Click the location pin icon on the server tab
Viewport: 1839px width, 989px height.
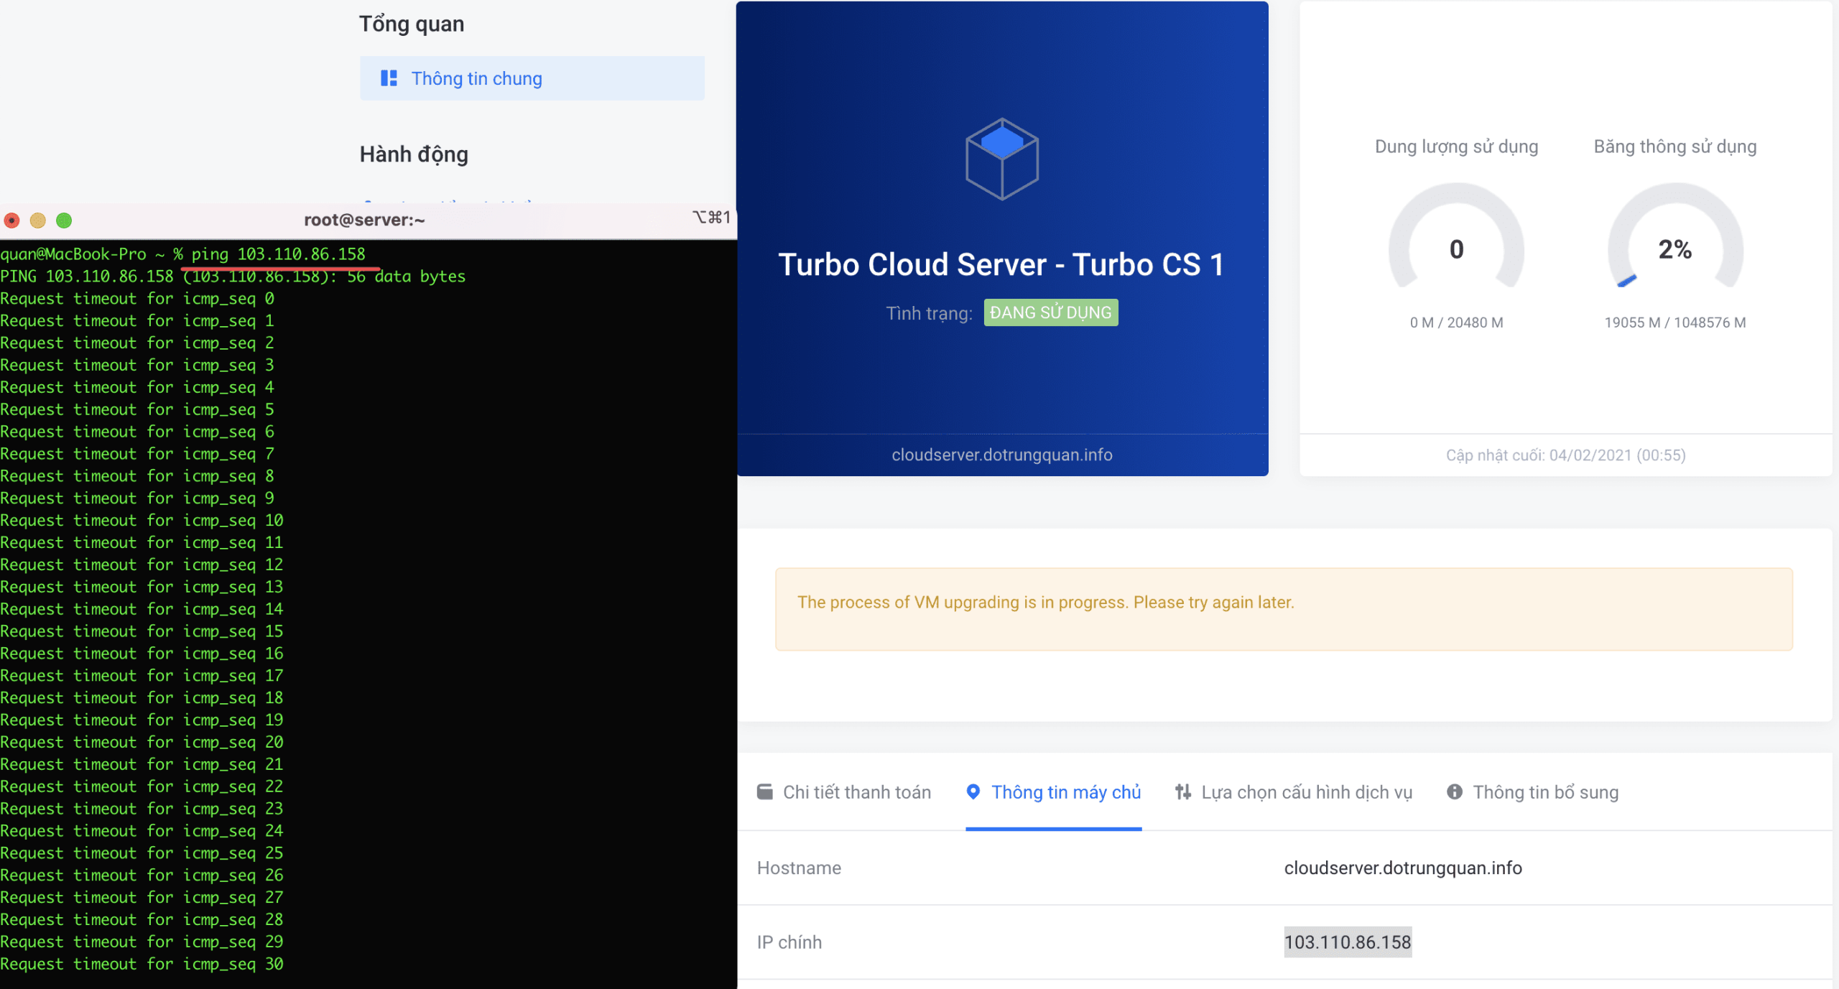973,791
